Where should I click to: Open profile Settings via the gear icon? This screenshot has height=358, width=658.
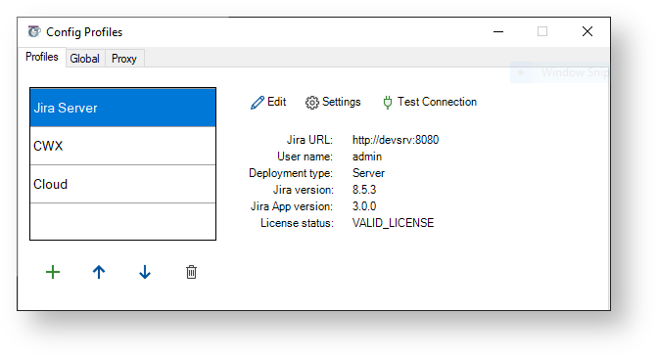pos(311,103)
